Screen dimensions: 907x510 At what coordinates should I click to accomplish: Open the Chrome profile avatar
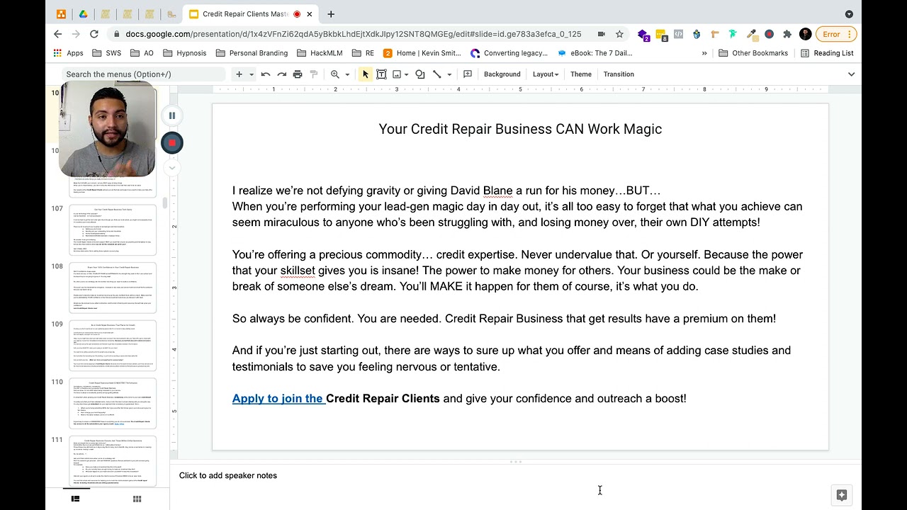coord(805,34)
